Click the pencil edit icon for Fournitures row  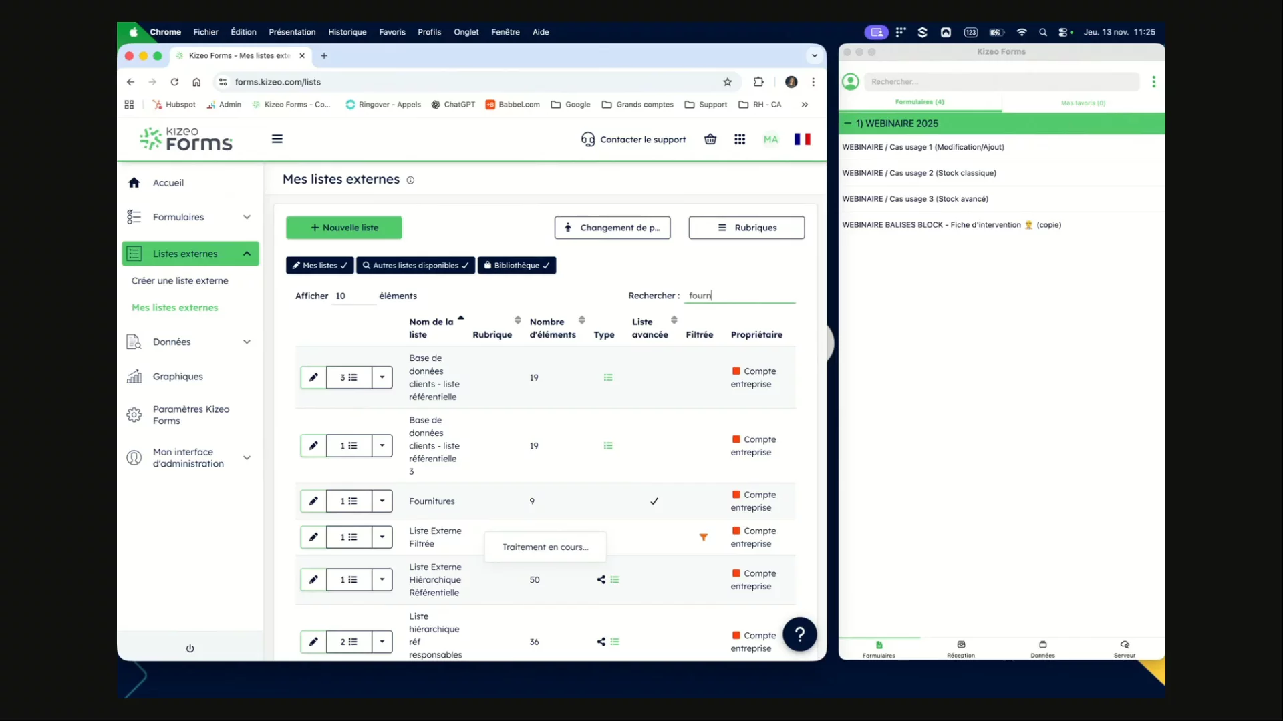pos(313,501)
